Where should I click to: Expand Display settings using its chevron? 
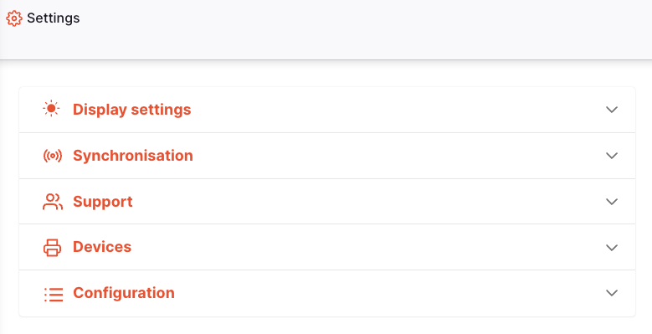(612, 110)
